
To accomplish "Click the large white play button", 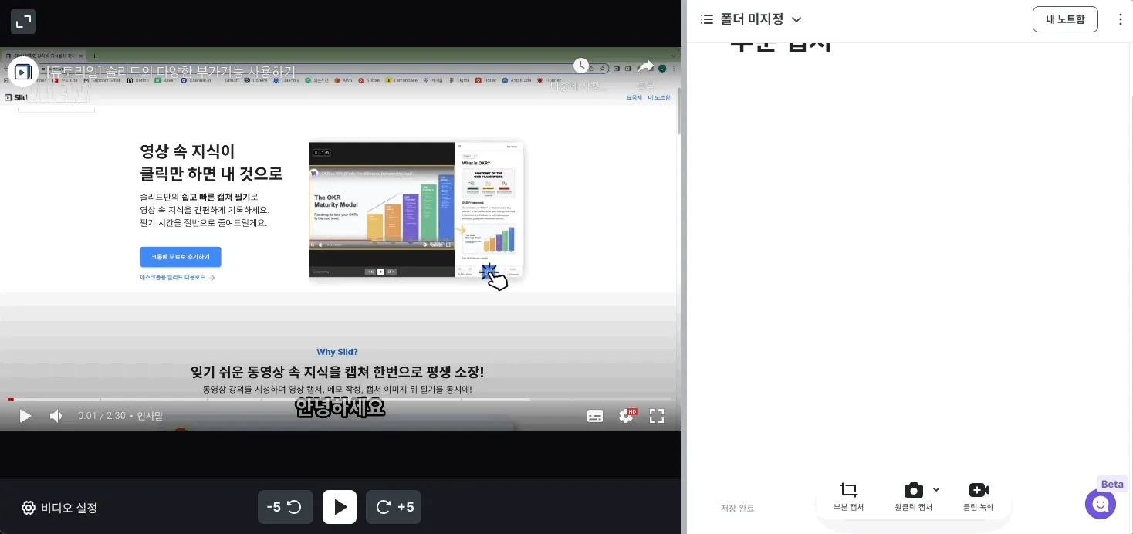I will 340,507.
